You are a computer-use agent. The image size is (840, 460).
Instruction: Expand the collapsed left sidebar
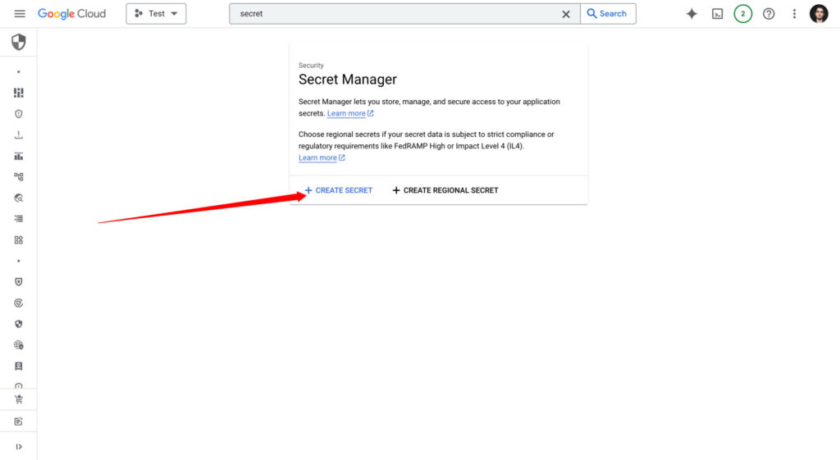pos(19,447)
